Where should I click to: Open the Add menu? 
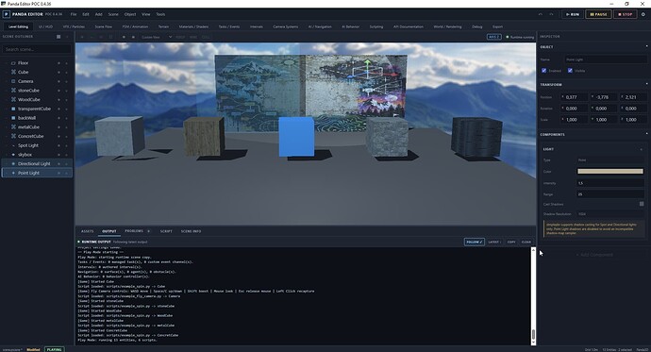98,14
